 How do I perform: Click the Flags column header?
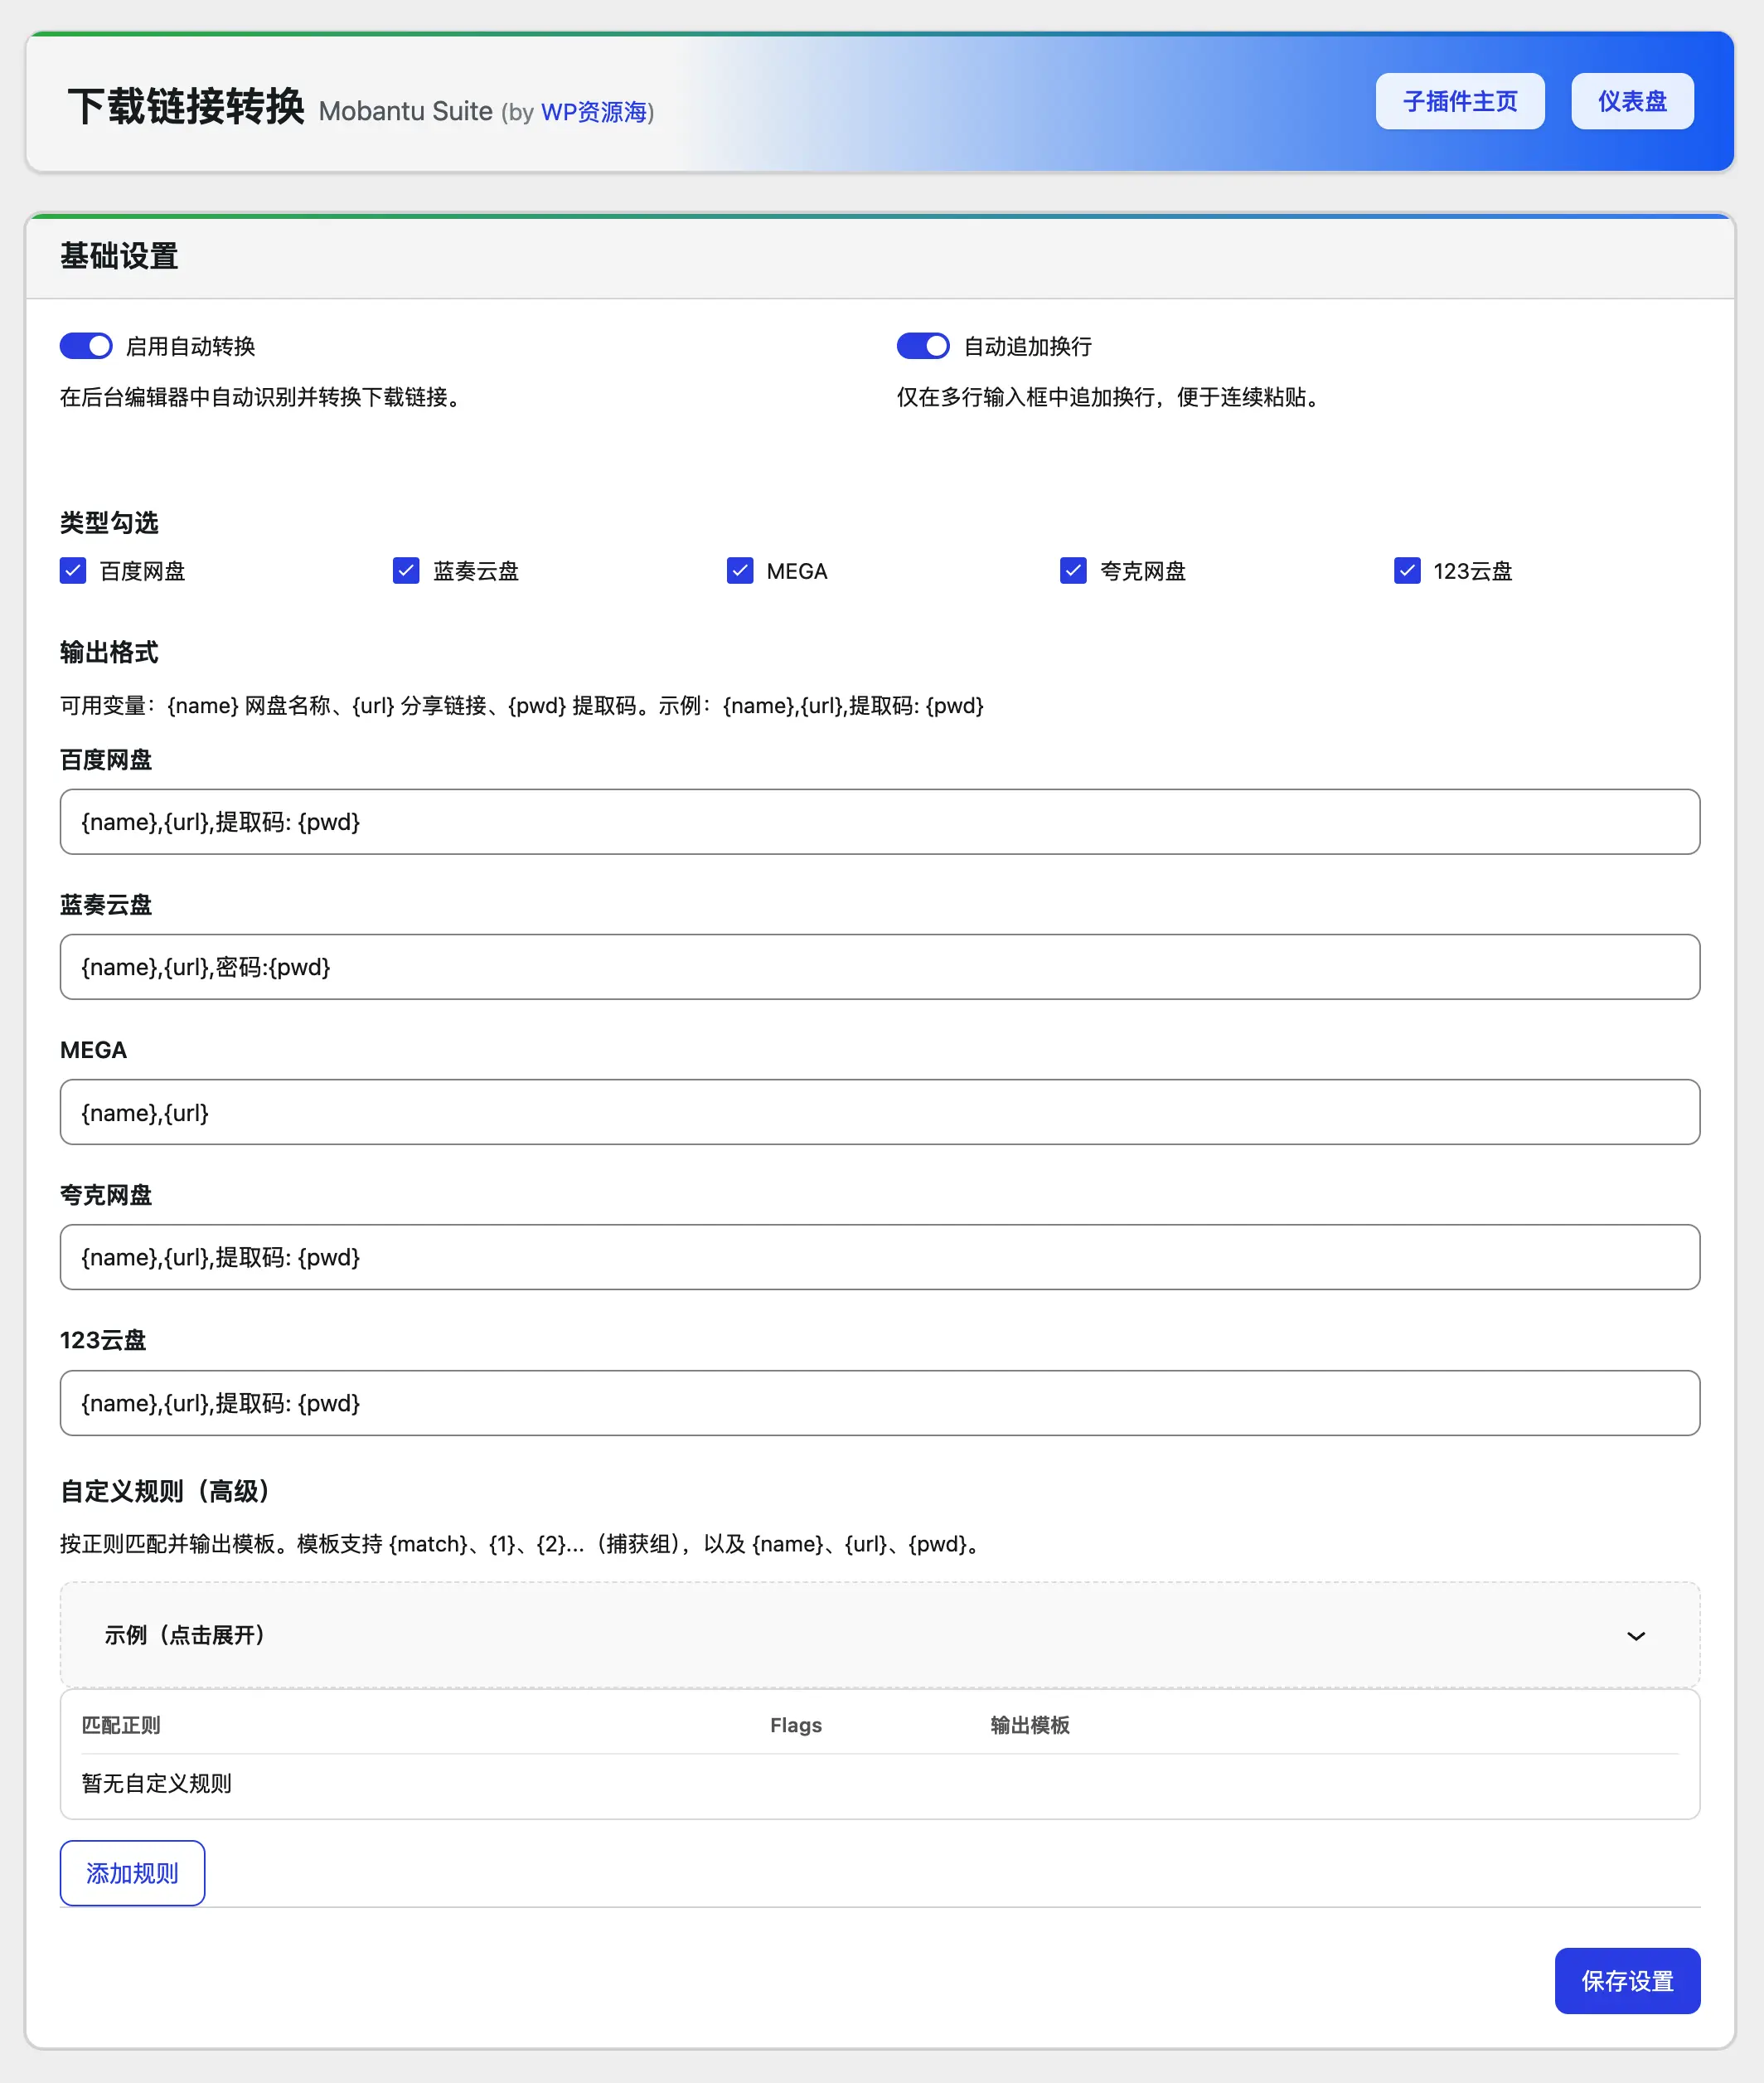pos(796,1726)
